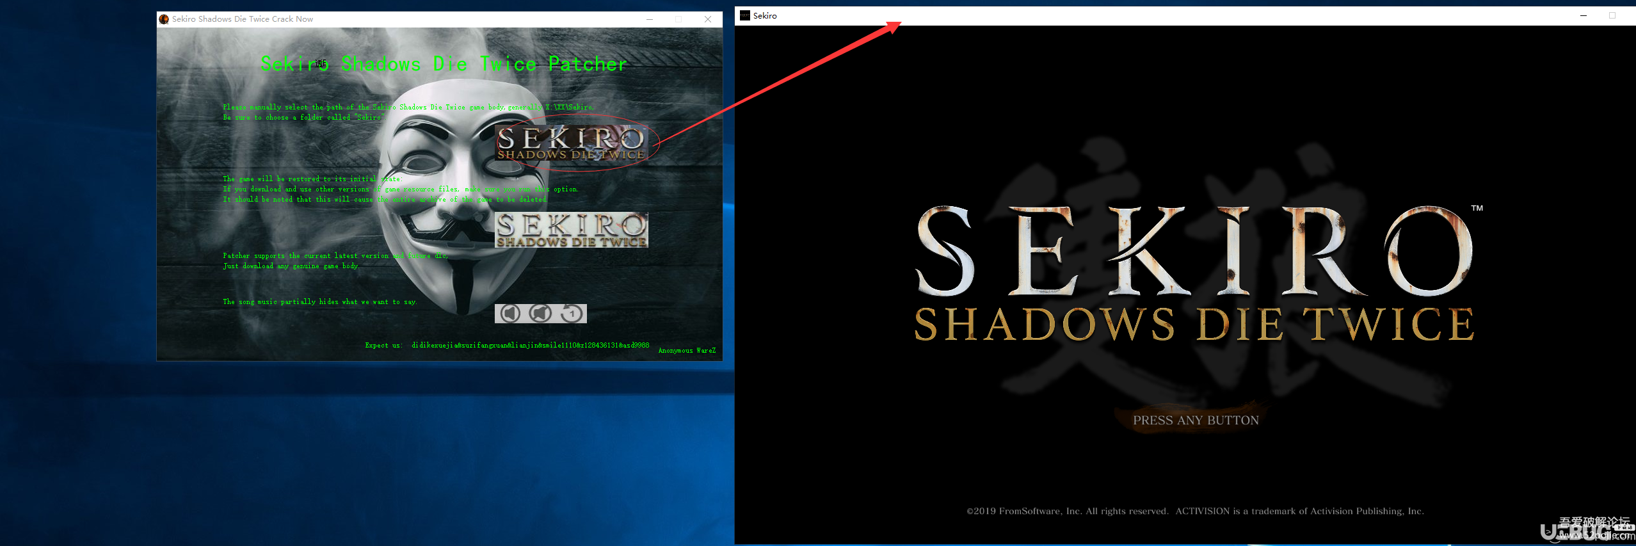Viewport: 1636px width, 546px height.
Task: Click the 'Anonymous WareZ' text in patcher
Action: (687, 351)
